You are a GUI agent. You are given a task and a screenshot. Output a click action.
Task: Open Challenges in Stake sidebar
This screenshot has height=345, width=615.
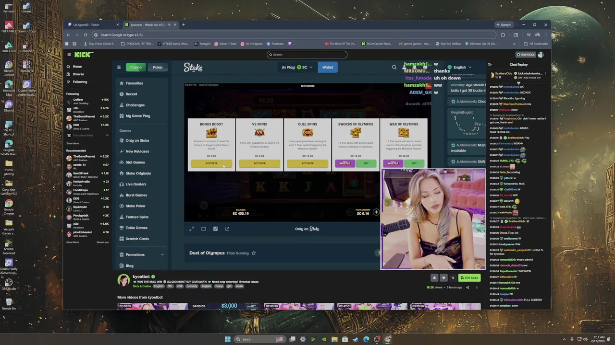132,105
